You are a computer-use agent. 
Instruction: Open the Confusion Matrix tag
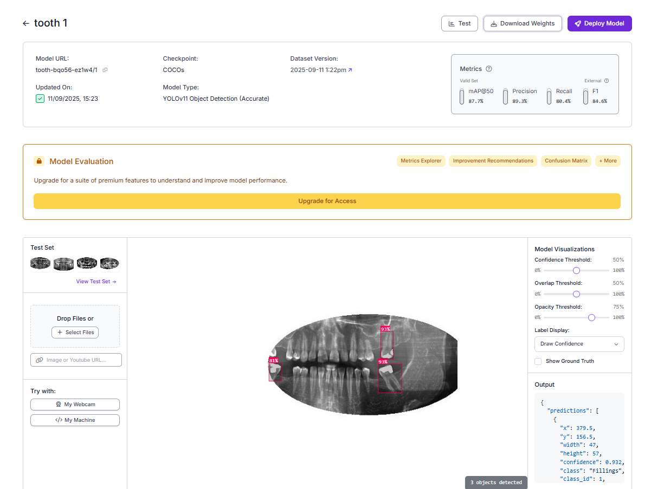coord(566,161)
